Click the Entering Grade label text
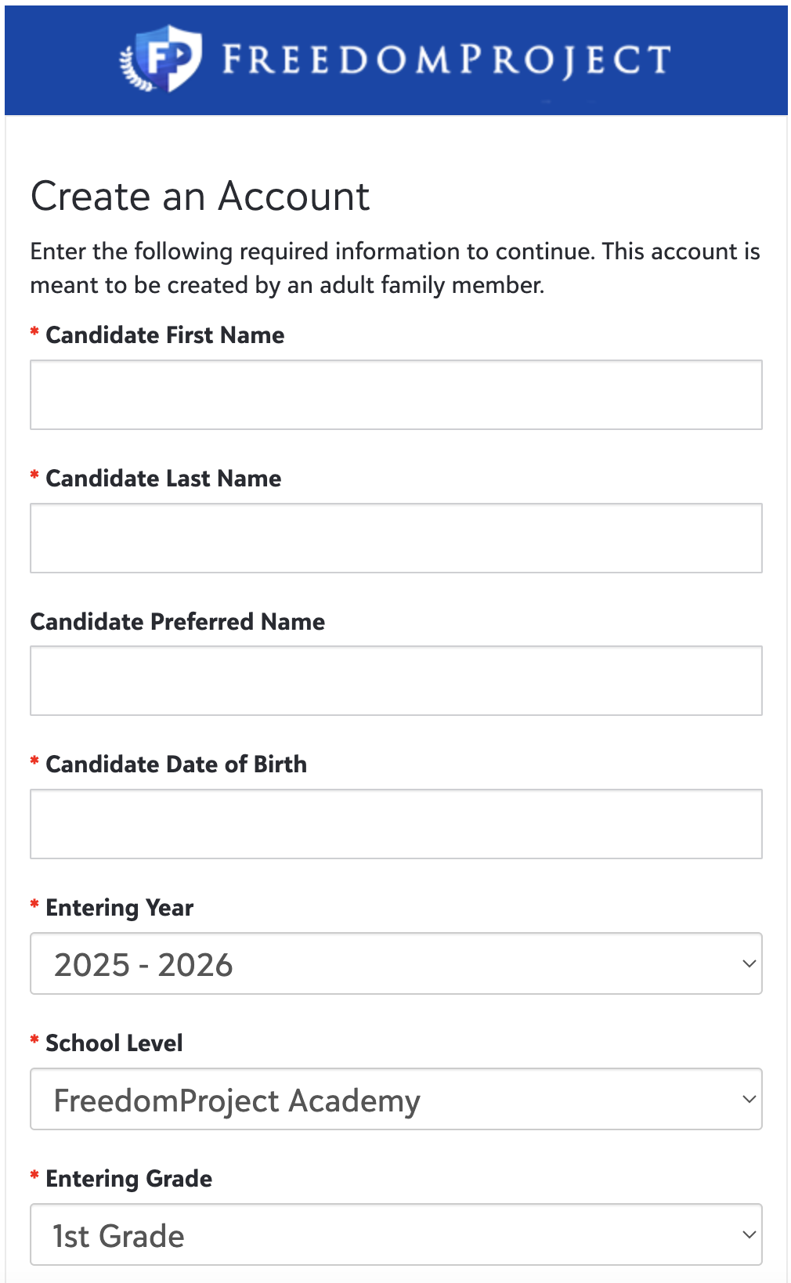 [128, 1179]
